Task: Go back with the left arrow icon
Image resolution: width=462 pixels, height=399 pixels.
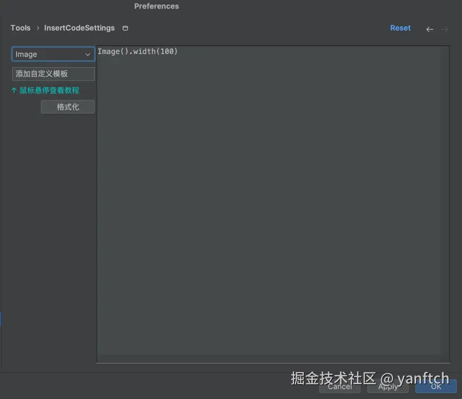Action: click(429, 29)
